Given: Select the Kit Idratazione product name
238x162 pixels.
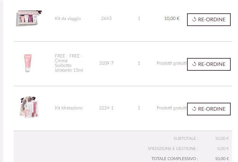Looking at the screenshot, I should point(69,108).
